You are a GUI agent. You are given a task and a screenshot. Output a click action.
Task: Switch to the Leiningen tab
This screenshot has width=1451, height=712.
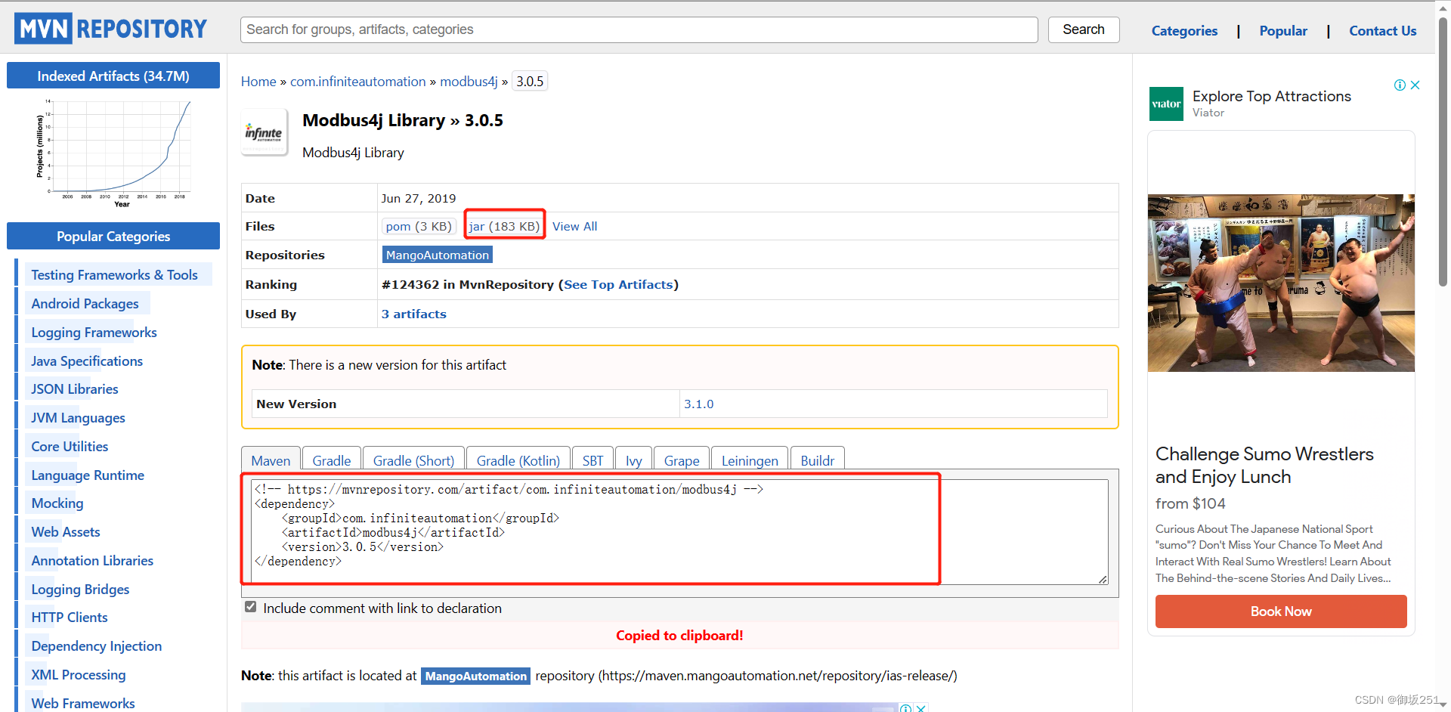pos(749,460)
